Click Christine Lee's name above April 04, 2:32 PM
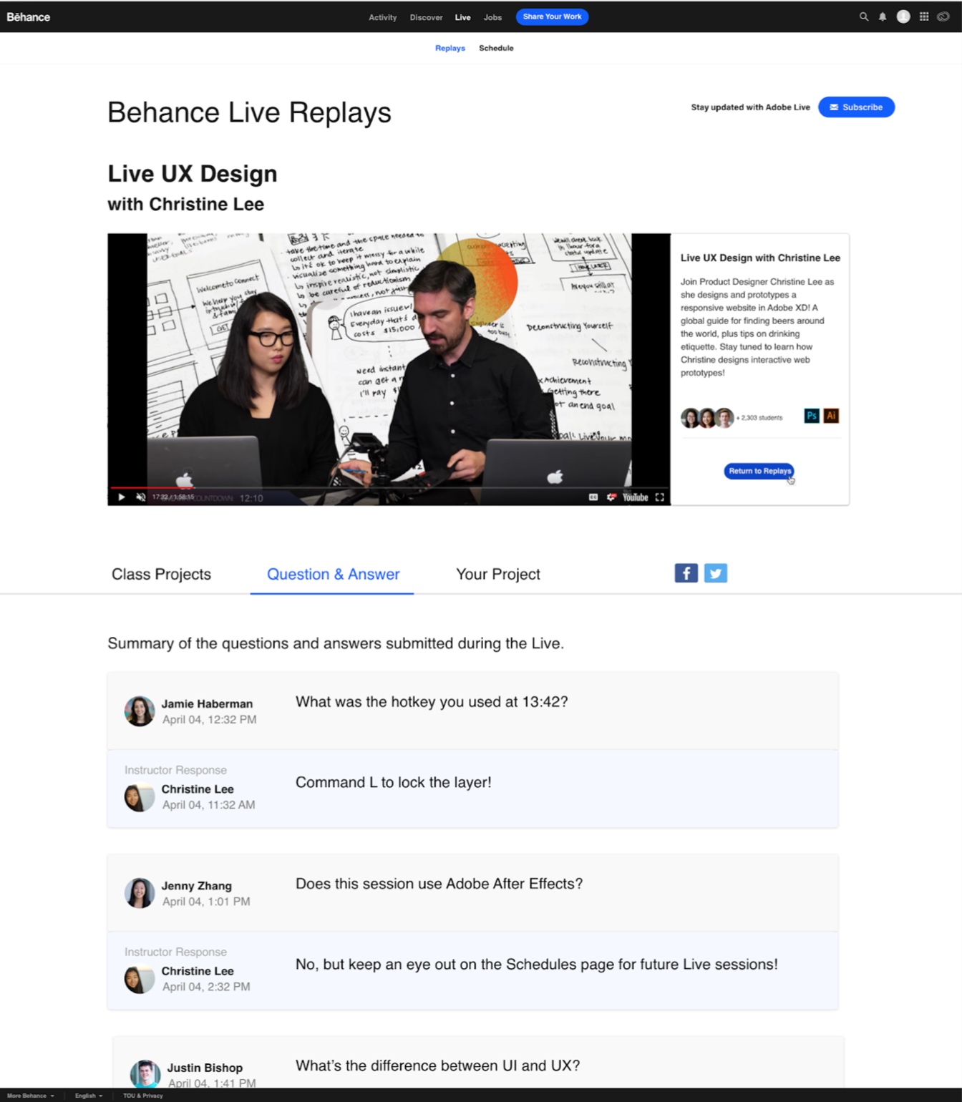Image resolution: width=962 pixels, height=1102 pixels. click(198, 971)
